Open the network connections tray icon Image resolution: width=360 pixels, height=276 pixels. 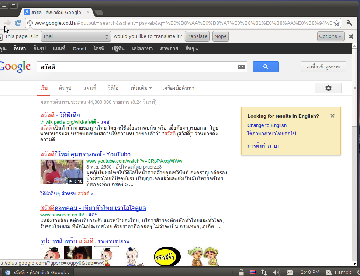[x=264, y=272]
